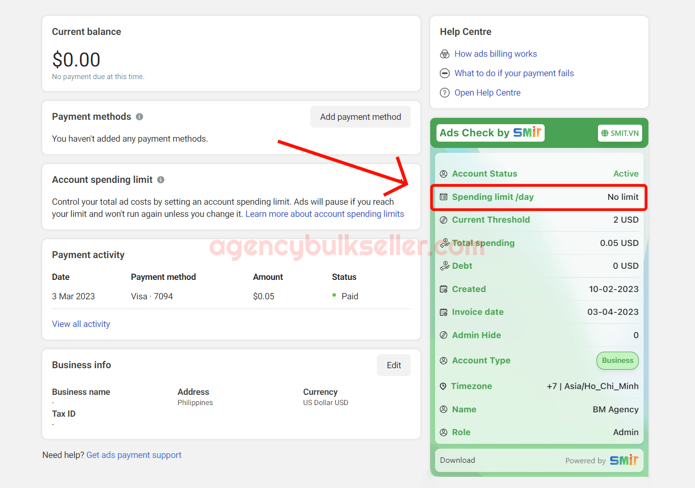Click the Account Status person icon
Image resolution: width=695 pixels, height=488 pixels.
pyautogui.click(x=444, y=173)
